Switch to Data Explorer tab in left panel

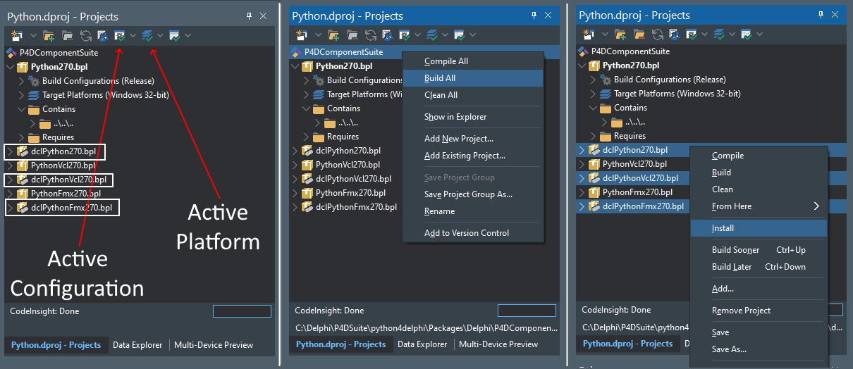(x=137, y=345)
